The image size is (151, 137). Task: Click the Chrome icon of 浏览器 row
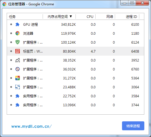pos(18,33)
